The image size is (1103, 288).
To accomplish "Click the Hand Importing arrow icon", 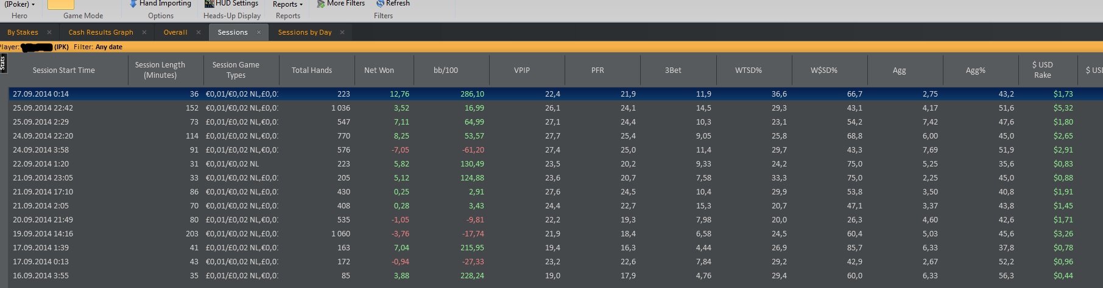I will [x=133, y=4].
